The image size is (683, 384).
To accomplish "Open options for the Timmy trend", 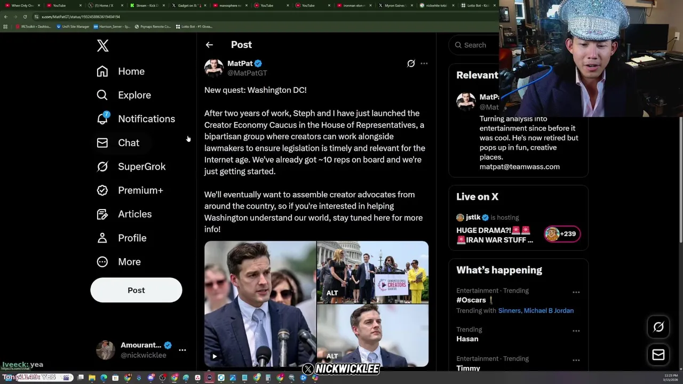I will pos(576,361).
